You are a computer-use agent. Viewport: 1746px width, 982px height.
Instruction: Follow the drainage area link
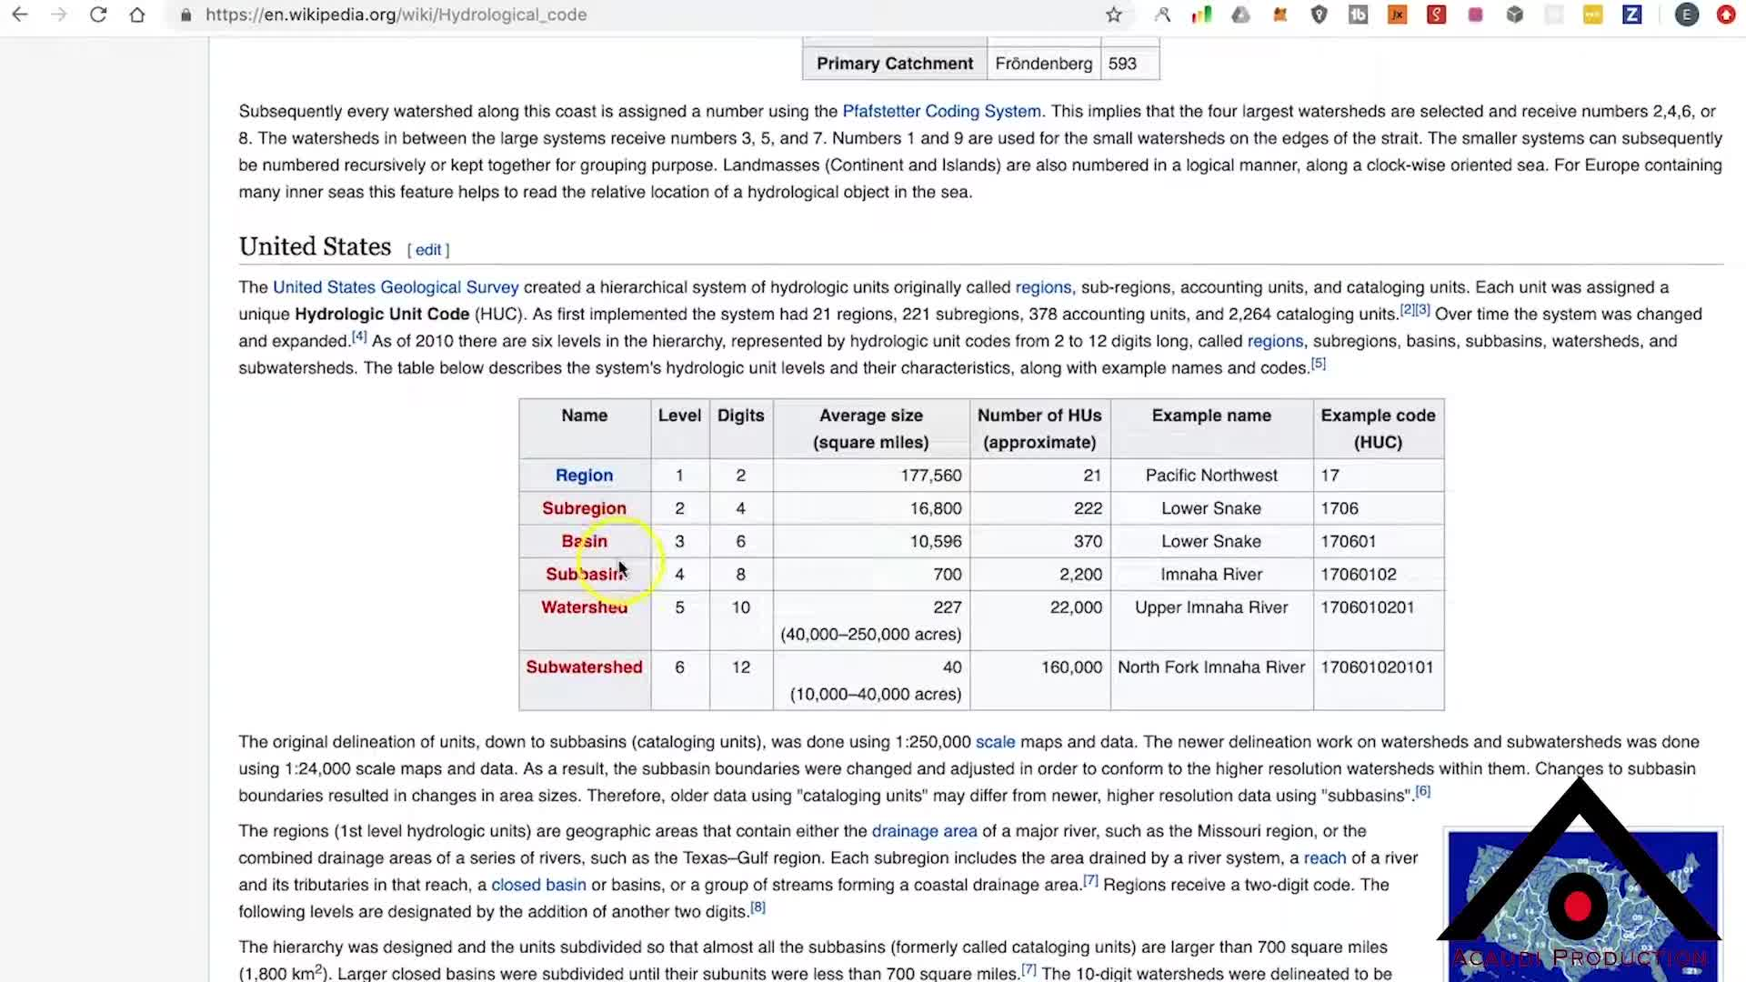click(x=924, y=831)
